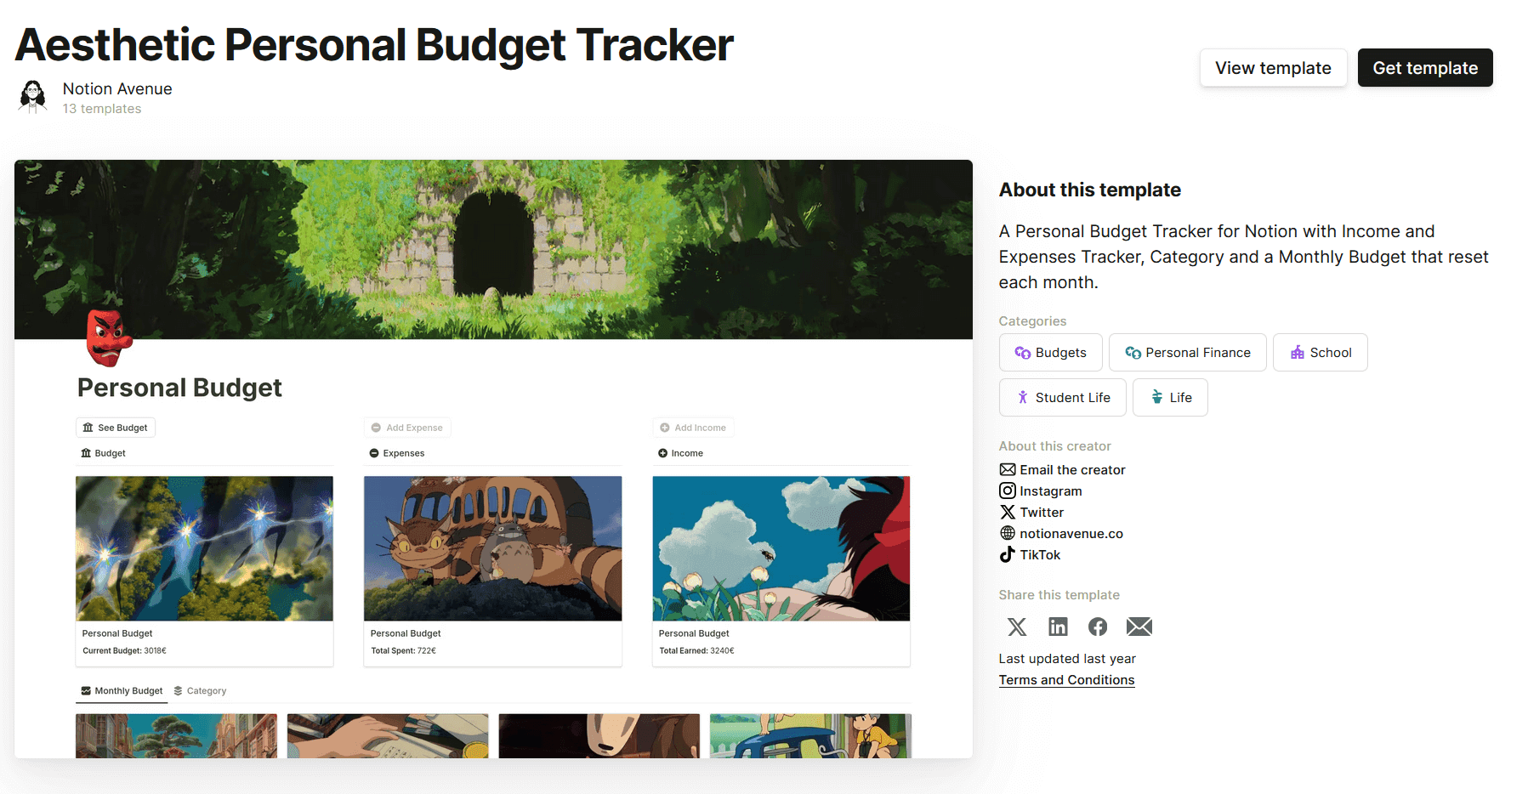
Task: Switch to the Monthly Budget tab
Action: (122, 691)
